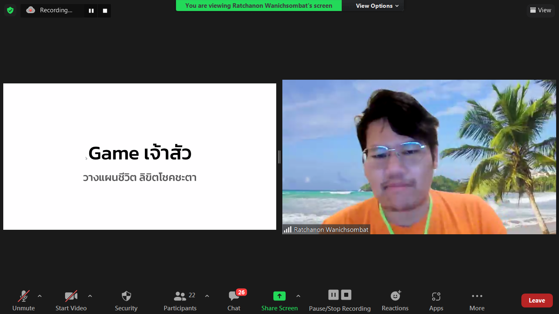Open the Participants panel
The width and height of the screenshot is (559, 314).
pyautogui.click(x=180, y=301)
